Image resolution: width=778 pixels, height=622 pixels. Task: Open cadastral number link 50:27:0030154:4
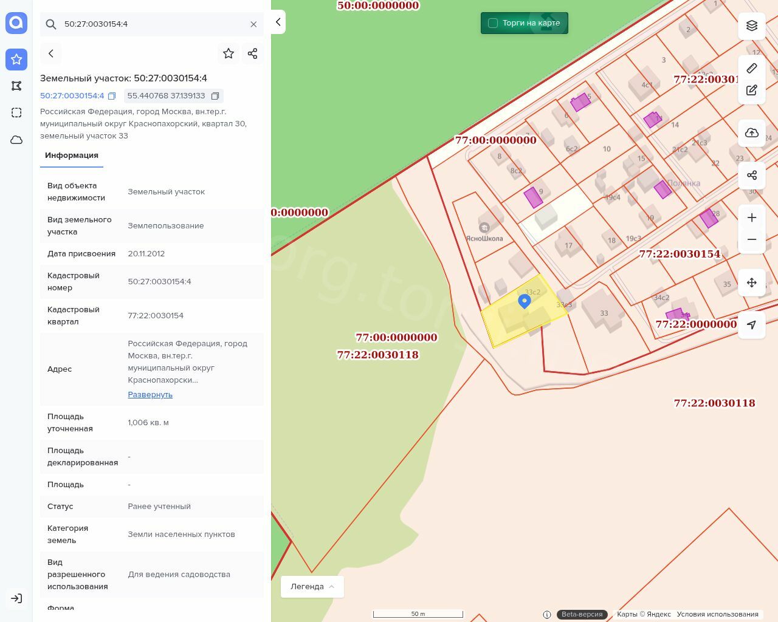(x=72, y=96)
